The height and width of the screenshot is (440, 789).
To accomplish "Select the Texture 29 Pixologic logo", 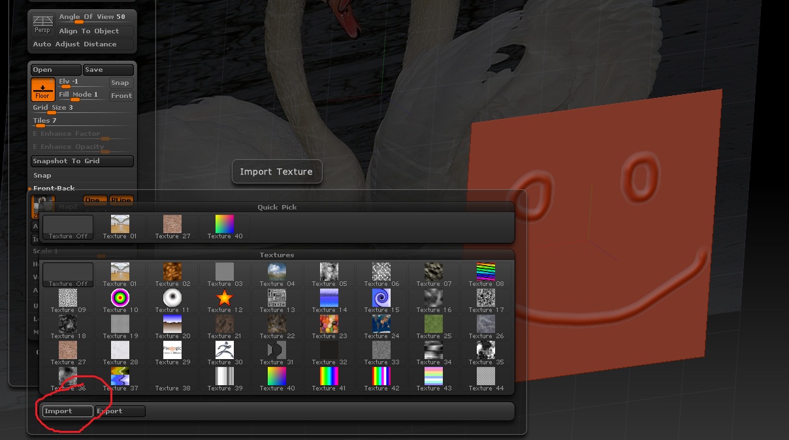I will point(172,353).
